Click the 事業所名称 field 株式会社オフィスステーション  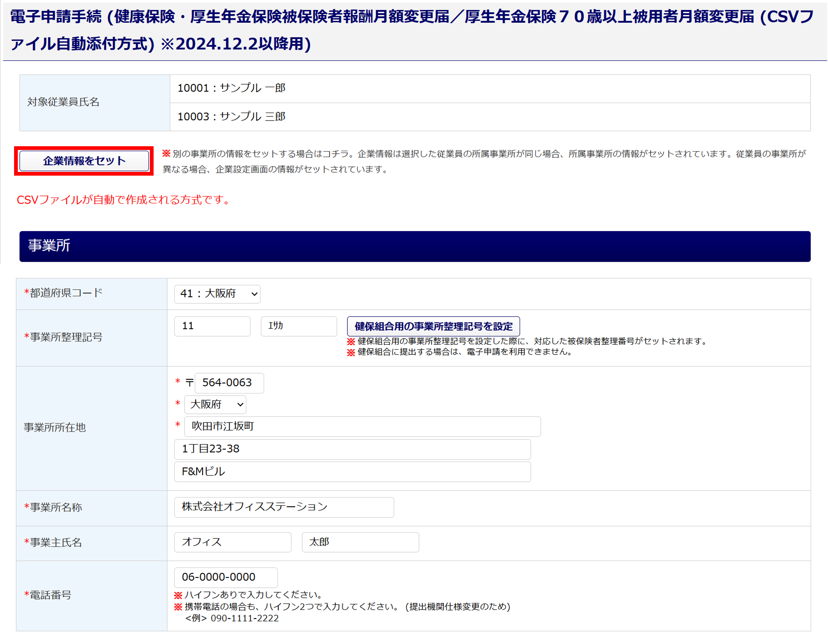[284, 507]
